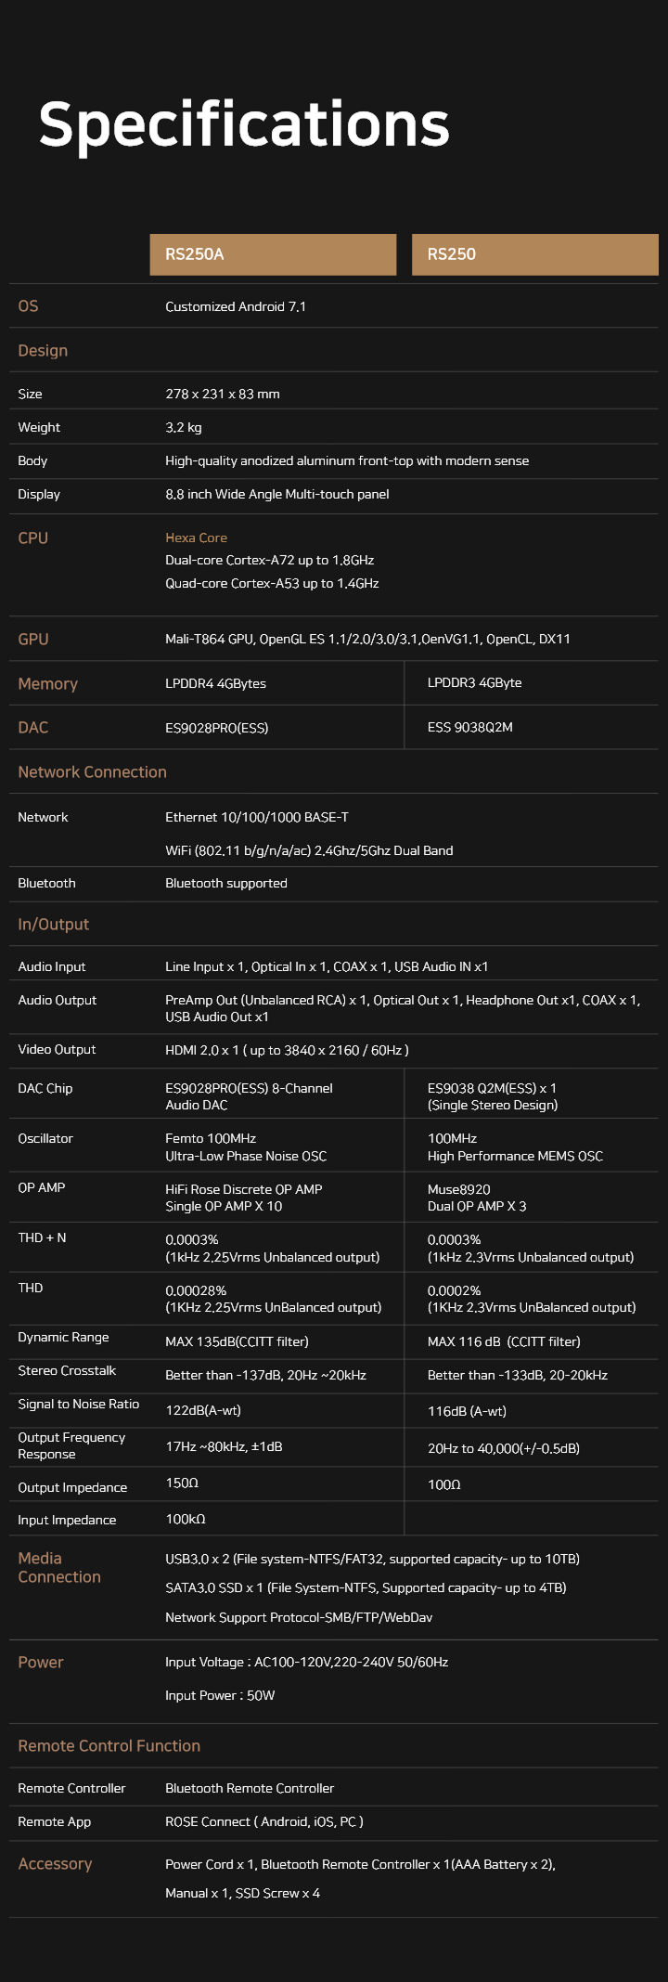Click the Dynamic Range row label
Viewport: 668px width, 1982px height.
pyautogui.click(x=63, y=1337)
